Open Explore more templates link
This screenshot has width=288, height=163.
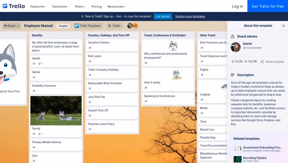[x=190, y=16]
